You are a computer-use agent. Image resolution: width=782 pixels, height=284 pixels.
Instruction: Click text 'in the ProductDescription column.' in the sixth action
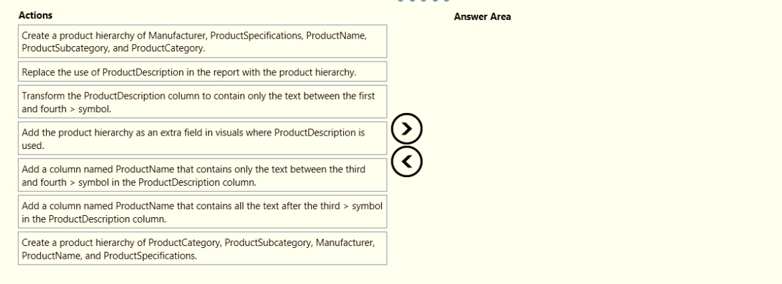click(94, 219)
